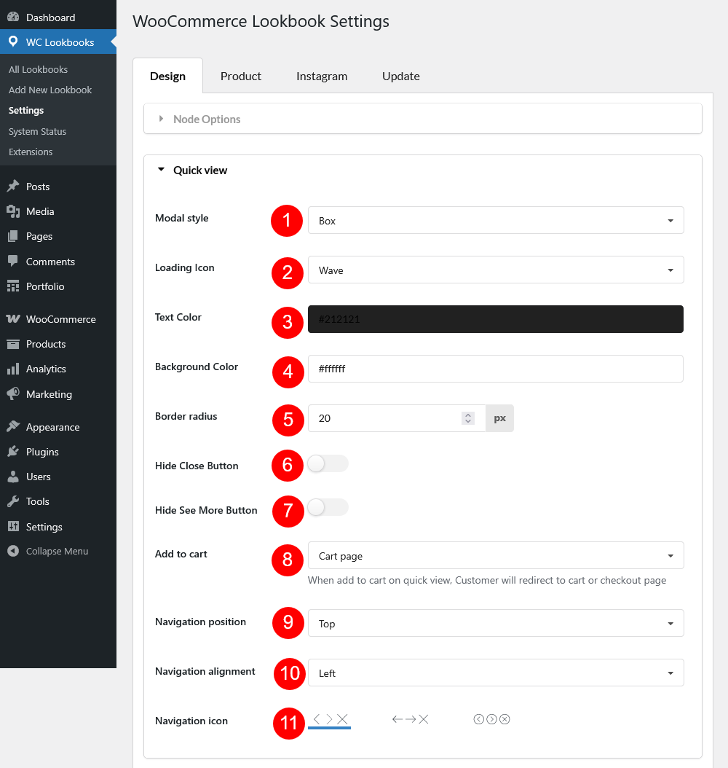The height and width of the screenshot is (768, 728).
Task: Open the Portfolio menu item
Action: 58,286
